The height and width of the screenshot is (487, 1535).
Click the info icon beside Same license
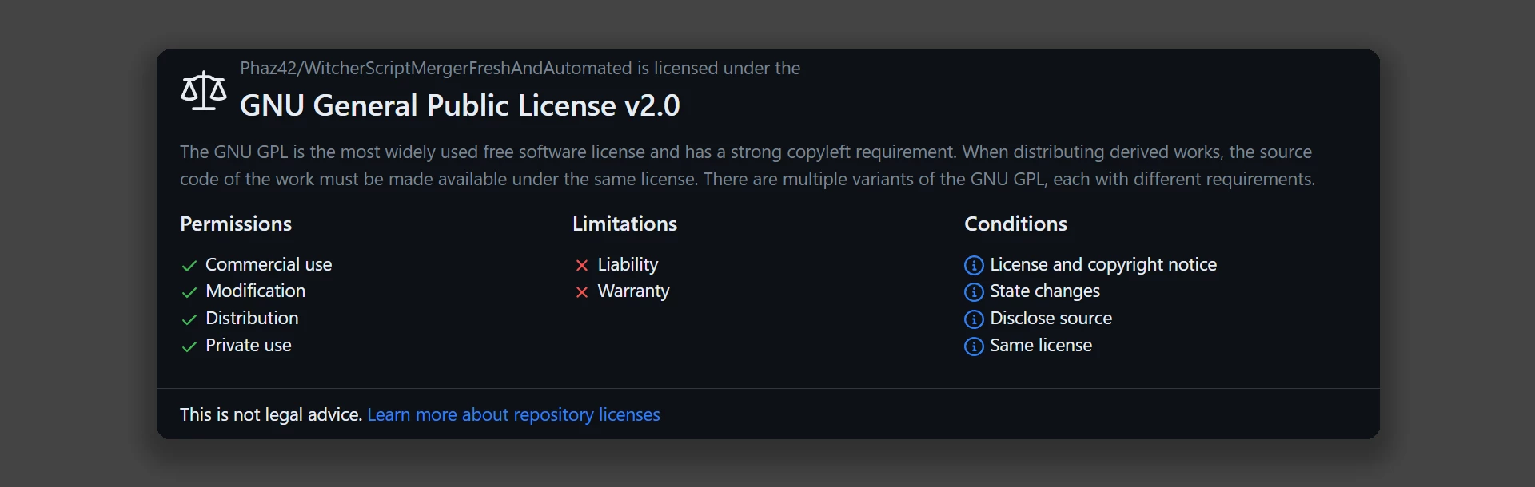(x=974, y=346)
